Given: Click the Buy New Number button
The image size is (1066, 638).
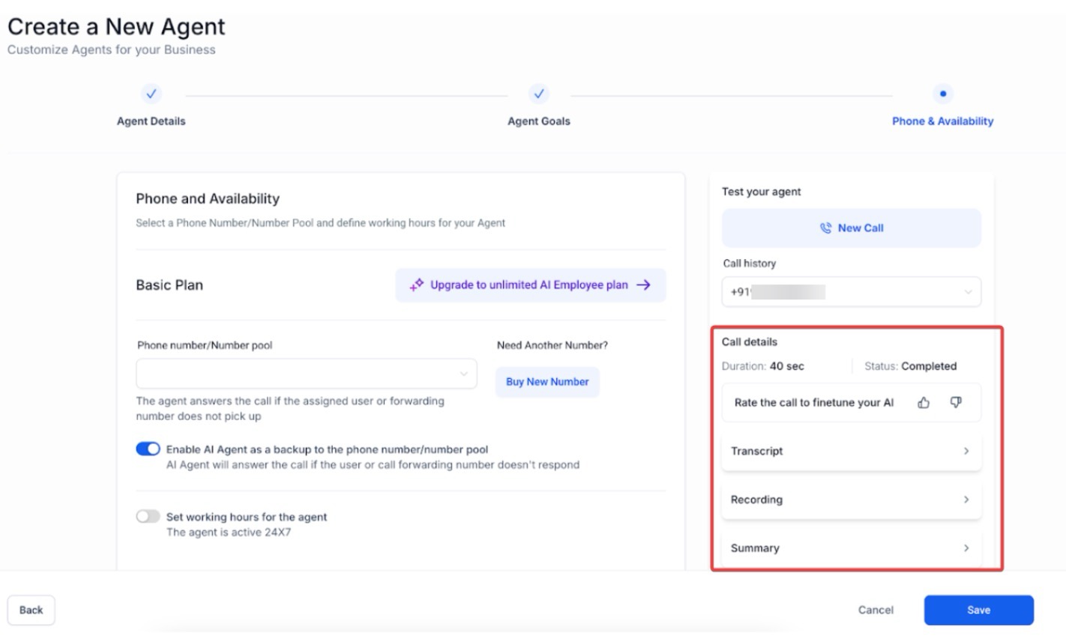Looking at the screenshot, I should [x=547, y=382].
